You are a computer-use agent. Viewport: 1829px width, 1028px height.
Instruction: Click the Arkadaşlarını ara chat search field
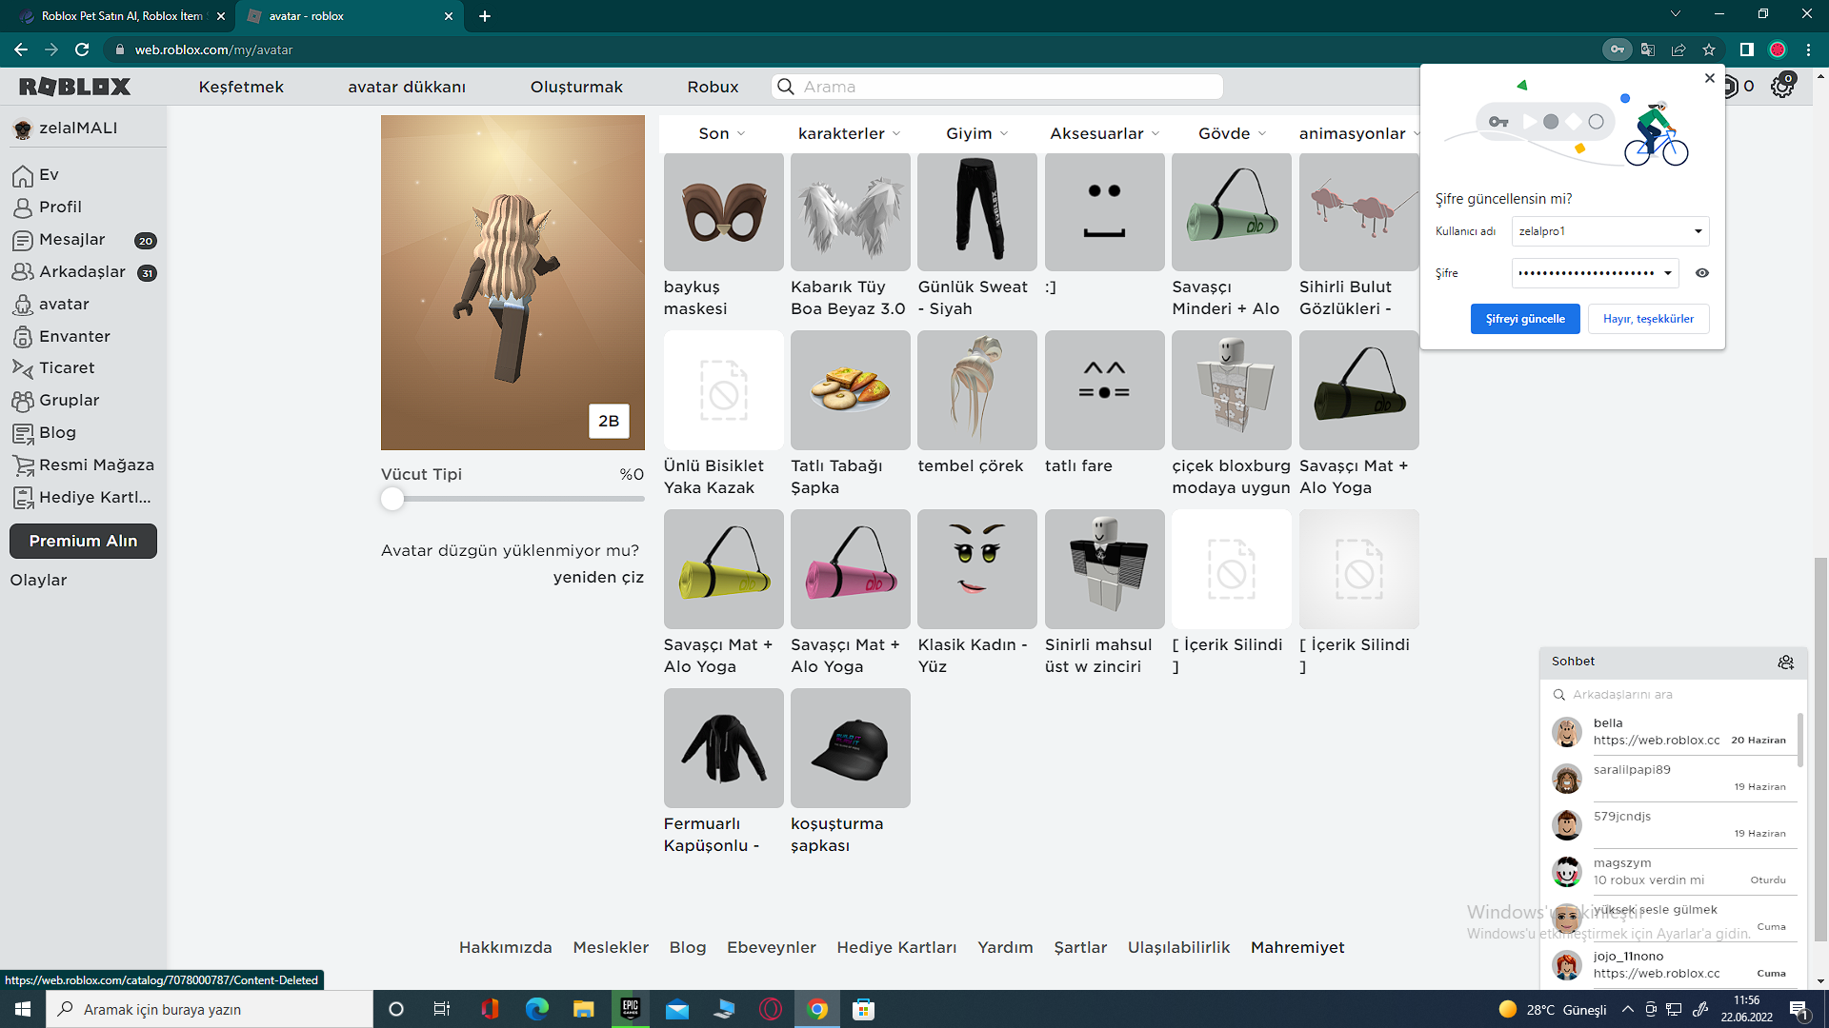click(1673, 695)
